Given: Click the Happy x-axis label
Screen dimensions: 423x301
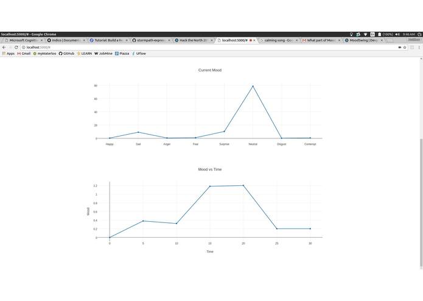Looking at the screenshot, I should pos(110,144).
